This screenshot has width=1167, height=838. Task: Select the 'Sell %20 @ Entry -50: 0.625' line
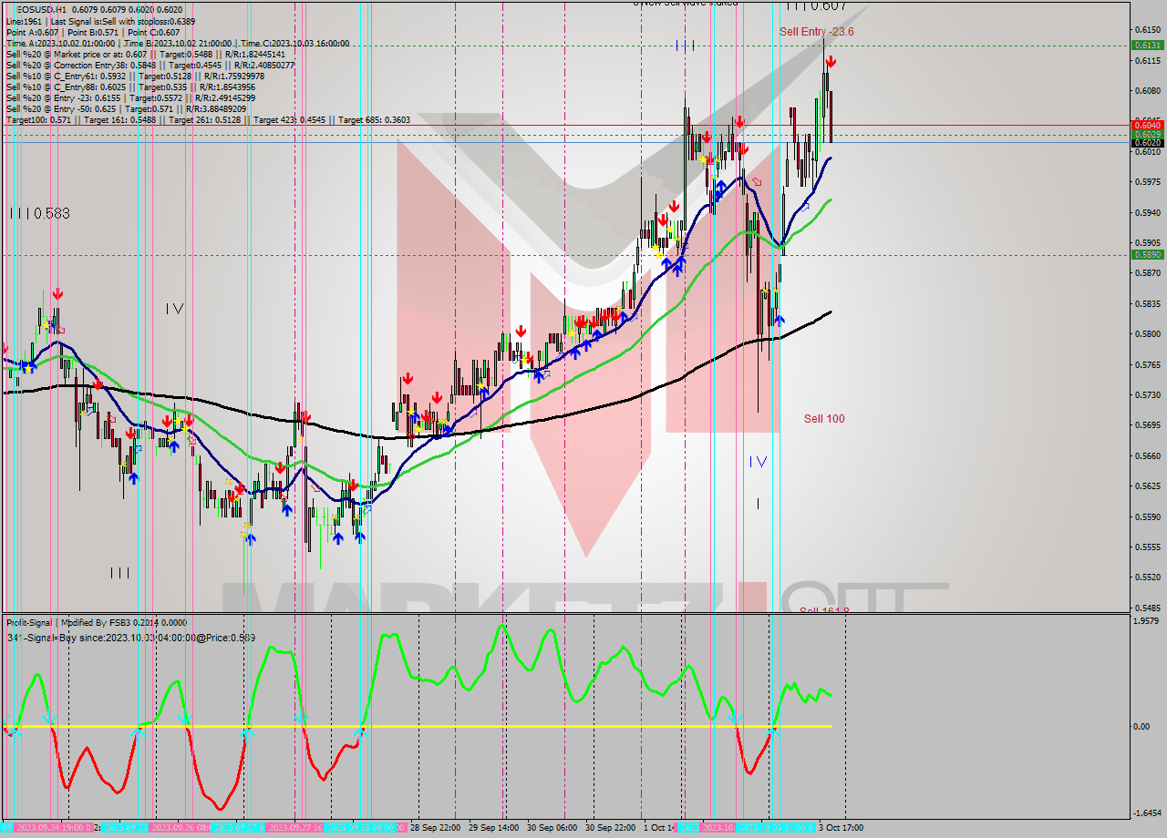point(128,108)
